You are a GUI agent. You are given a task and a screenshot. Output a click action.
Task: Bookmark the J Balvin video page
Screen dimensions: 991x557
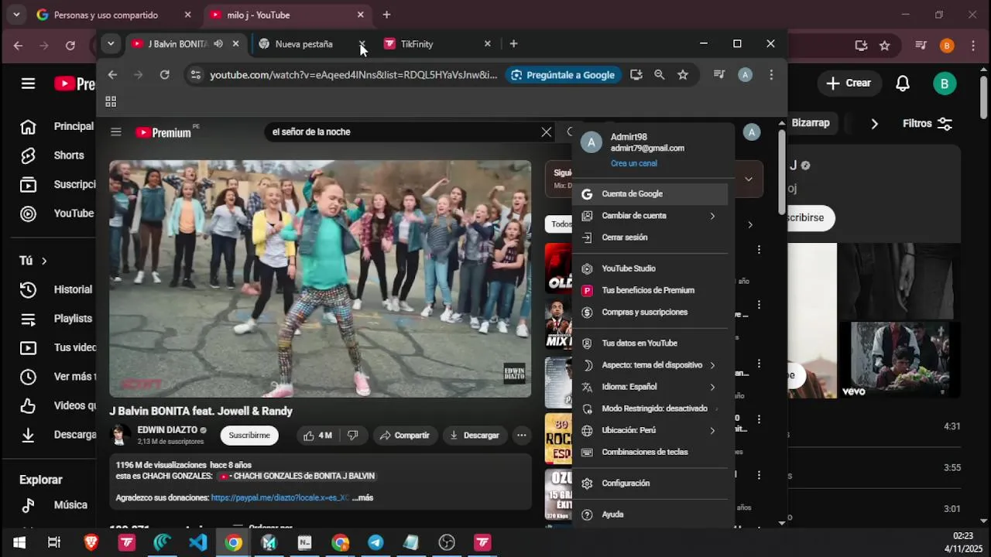point(682,75)
